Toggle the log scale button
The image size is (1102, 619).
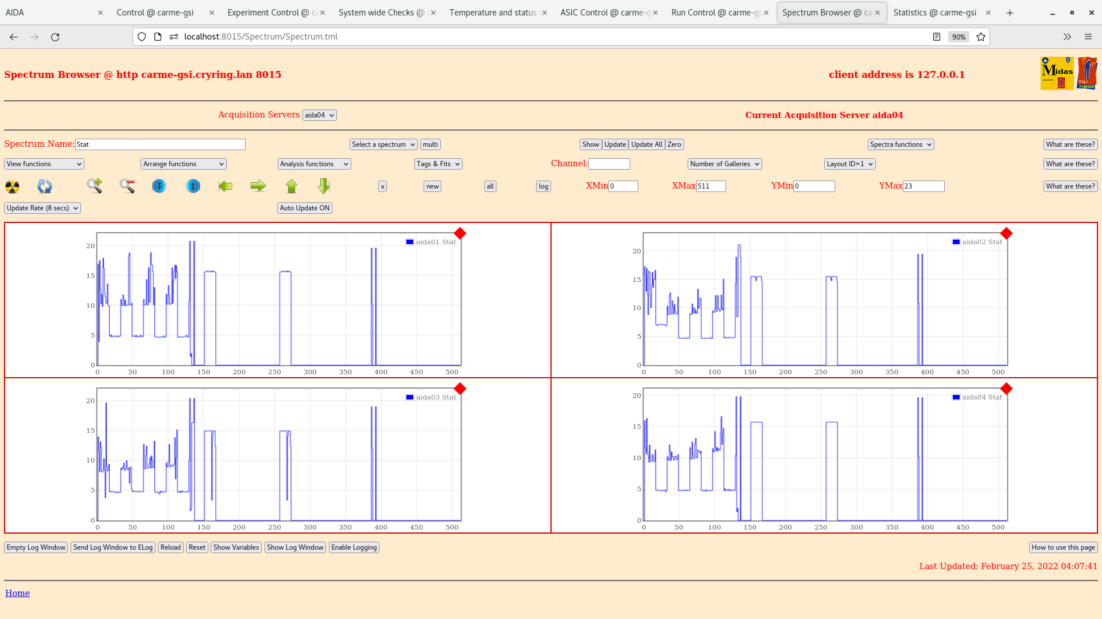[542, 186]
